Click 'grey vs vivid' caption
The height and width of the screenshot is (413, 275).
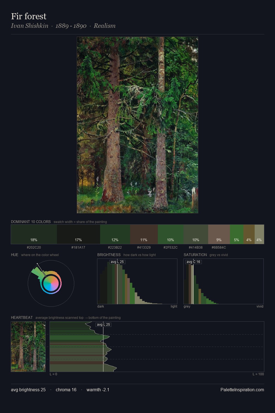(219, 255)
